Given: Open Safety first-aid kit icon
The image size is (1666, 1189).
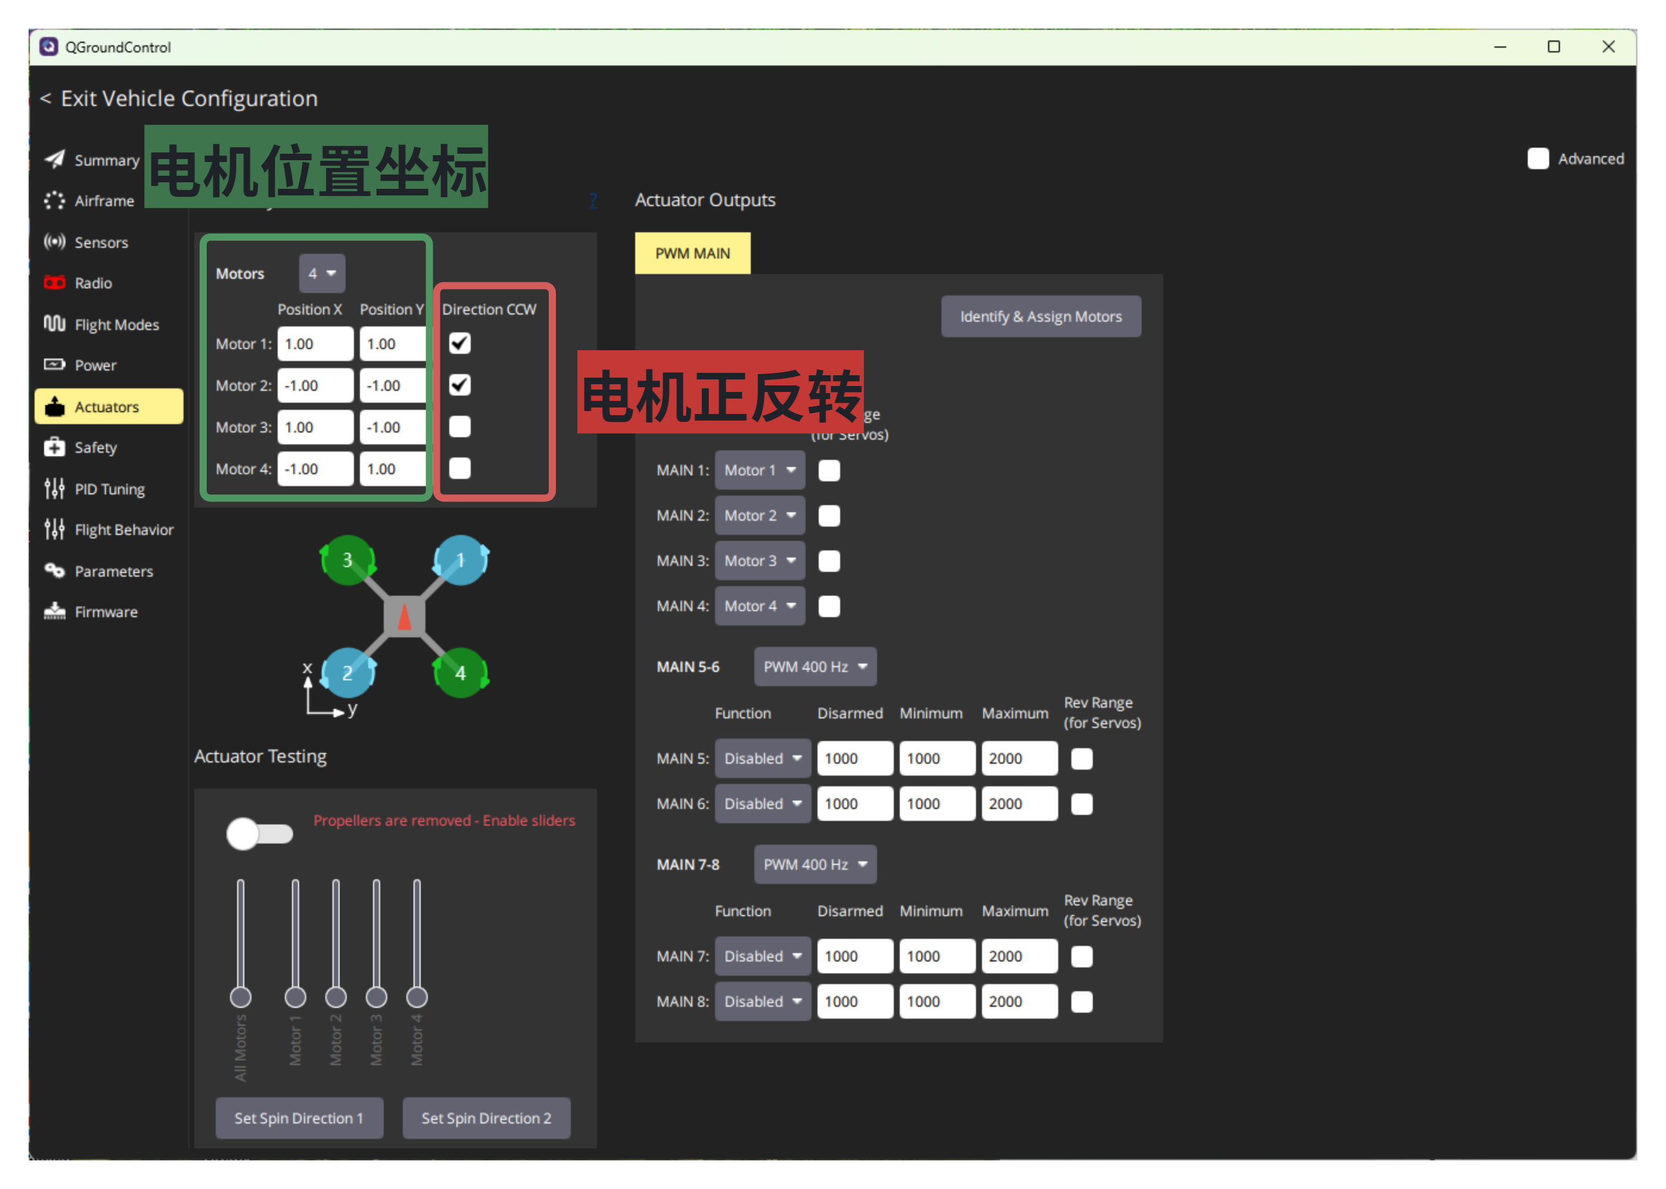Looking at the screenshot, I should [54, 447].
